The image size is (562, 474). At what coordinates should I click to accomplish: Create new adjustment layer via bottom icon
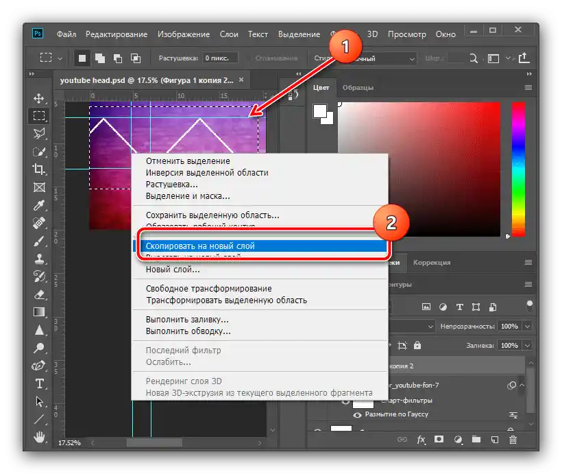[x=458, y=439]
